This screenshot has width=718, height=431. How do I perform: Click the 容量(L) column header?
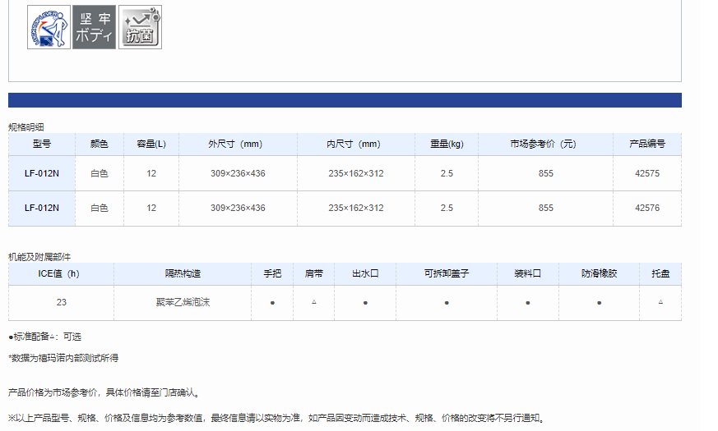click(151, 144)
